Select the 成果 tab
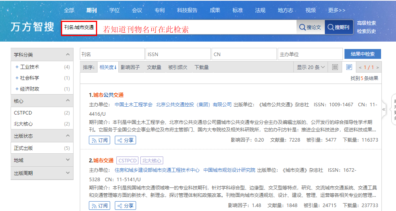This screenshot has height=211, width=396. point(215,10)
